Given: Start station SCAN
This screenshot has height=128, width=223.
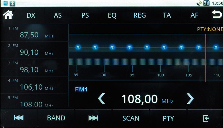Looking at the screenshot, I should point(131,118).
